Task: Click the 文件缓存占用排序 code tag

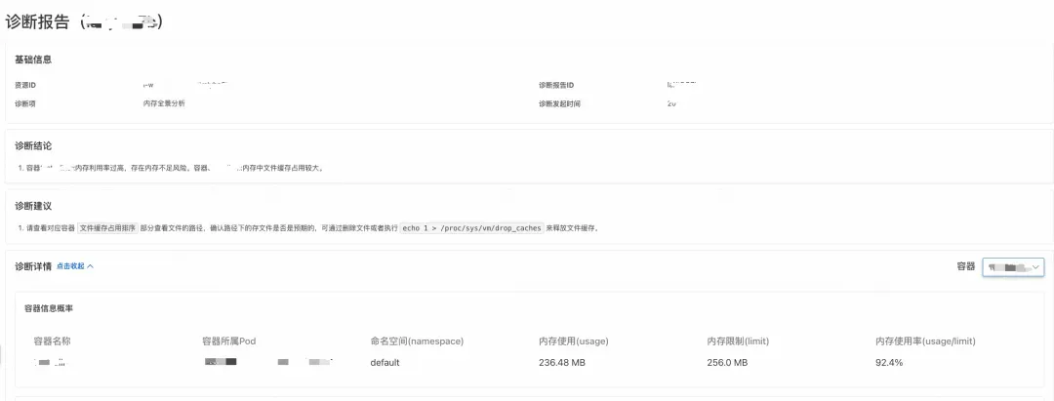Action: [x=107, y=227]
